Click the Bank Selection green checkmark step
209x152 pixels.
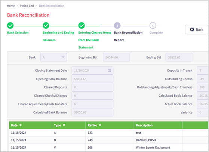[10, 25]
